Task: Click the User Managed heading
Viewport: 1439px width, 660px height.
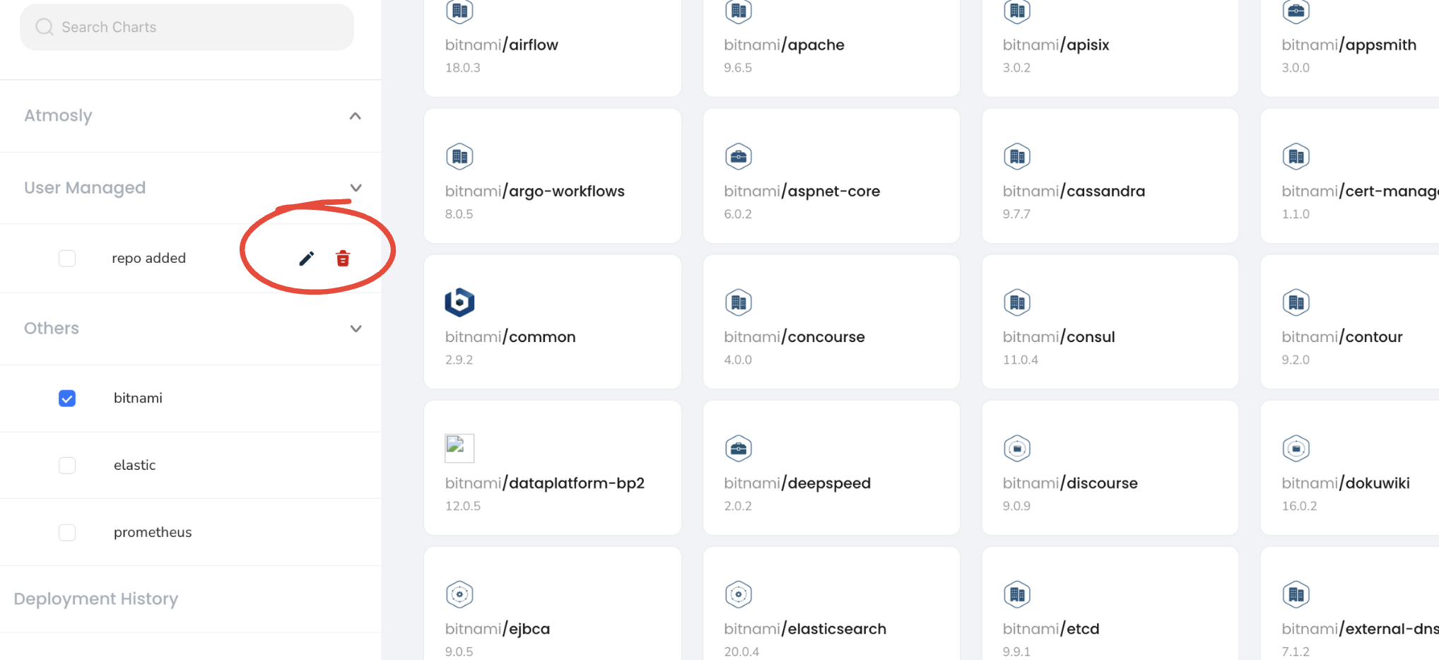Action: pyautogui.click(x=85, y=187)
